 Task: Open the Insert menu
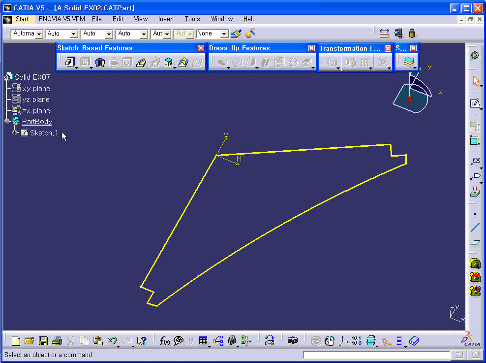click(x=166, y=19)
